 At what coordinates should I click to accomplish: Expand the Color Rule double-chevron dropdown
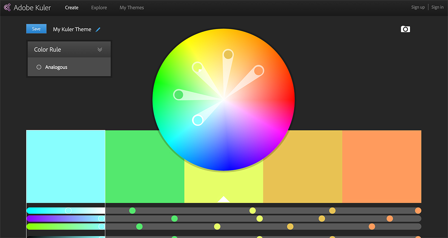tap(100, 50)
